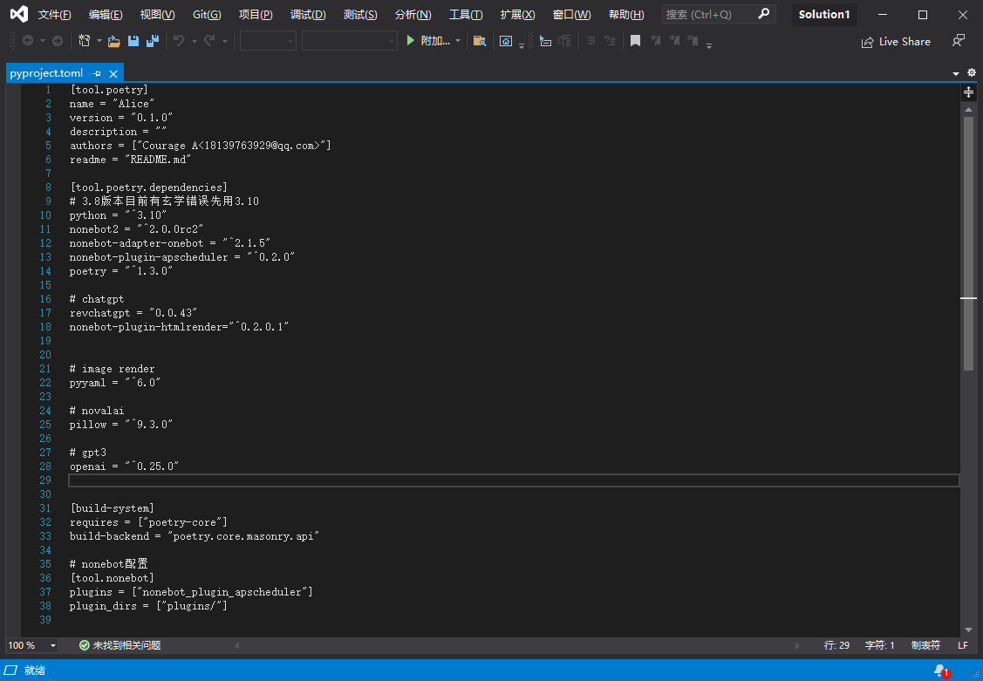Open the 编辑(E) menu
This screenshot has width=983, height=681.
(x=106, y=15)
